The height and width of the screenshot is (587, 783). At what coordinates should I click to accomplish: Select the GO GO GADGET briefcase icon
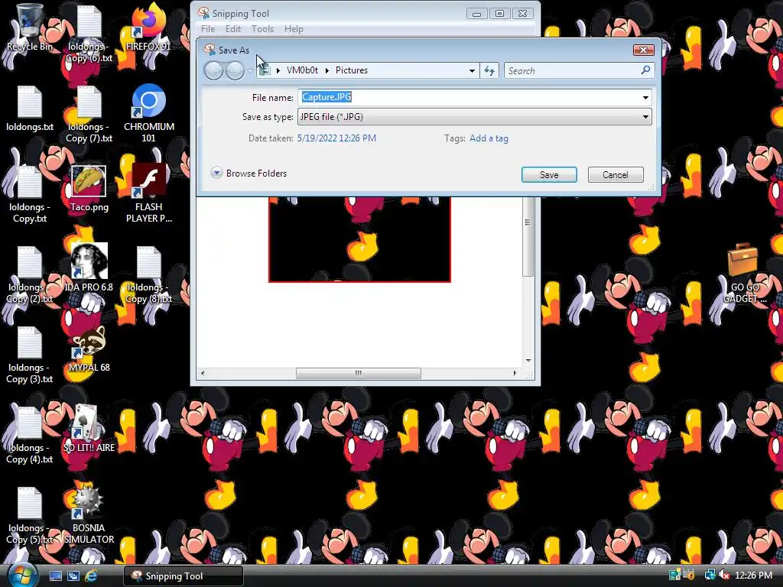tap(744, 274)
